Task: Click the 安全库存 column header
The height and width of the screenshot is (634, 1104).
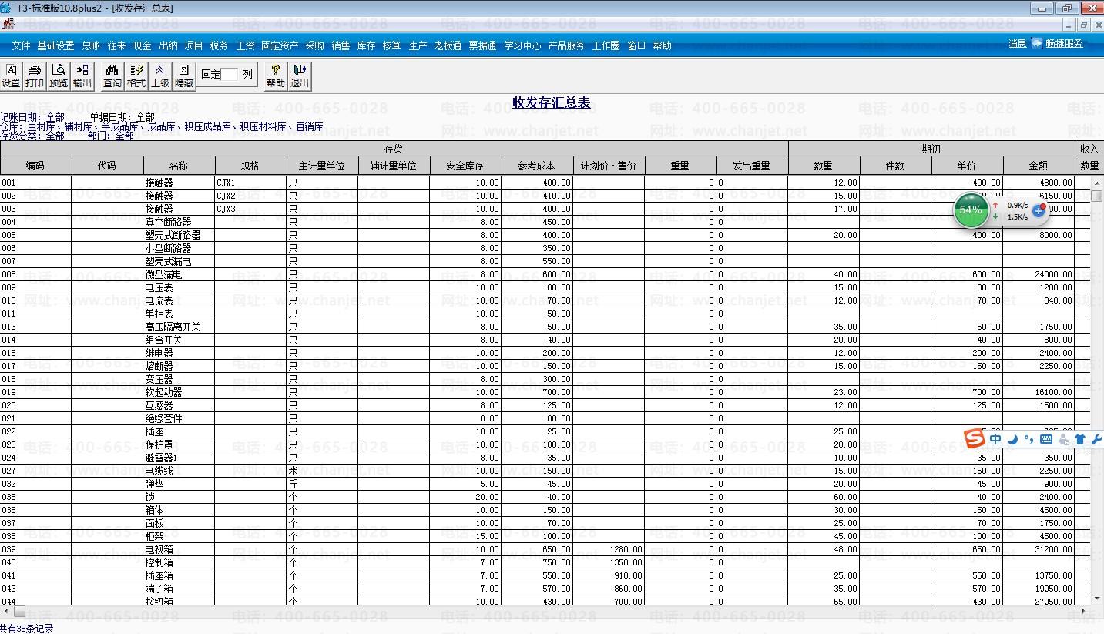Action: pos(465,166)
